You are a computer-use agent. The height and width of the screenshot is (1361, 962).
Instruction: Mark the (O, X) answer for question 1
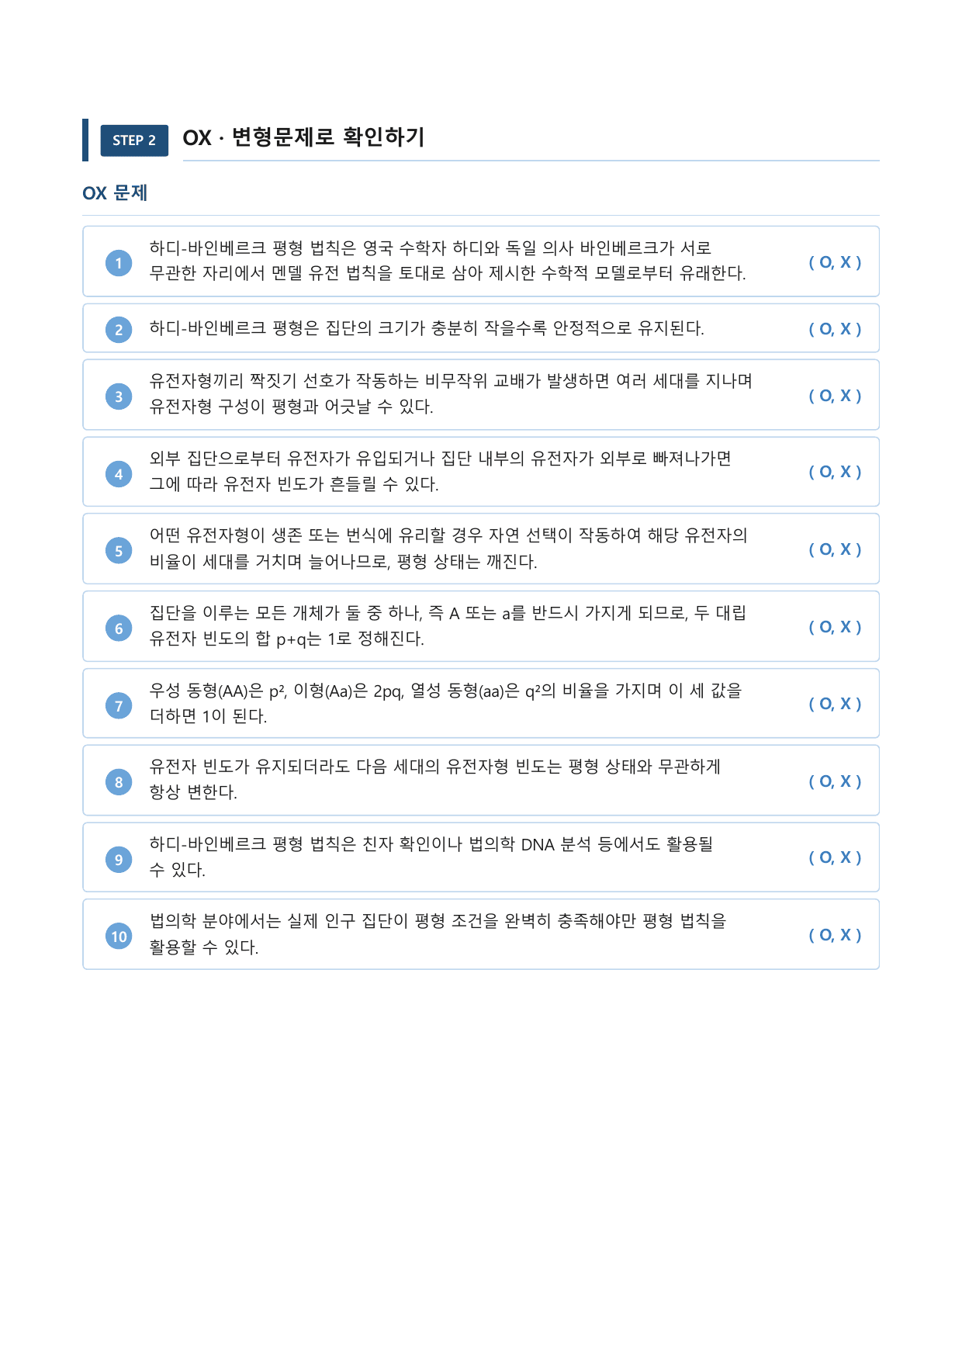[x=835, y=262]
